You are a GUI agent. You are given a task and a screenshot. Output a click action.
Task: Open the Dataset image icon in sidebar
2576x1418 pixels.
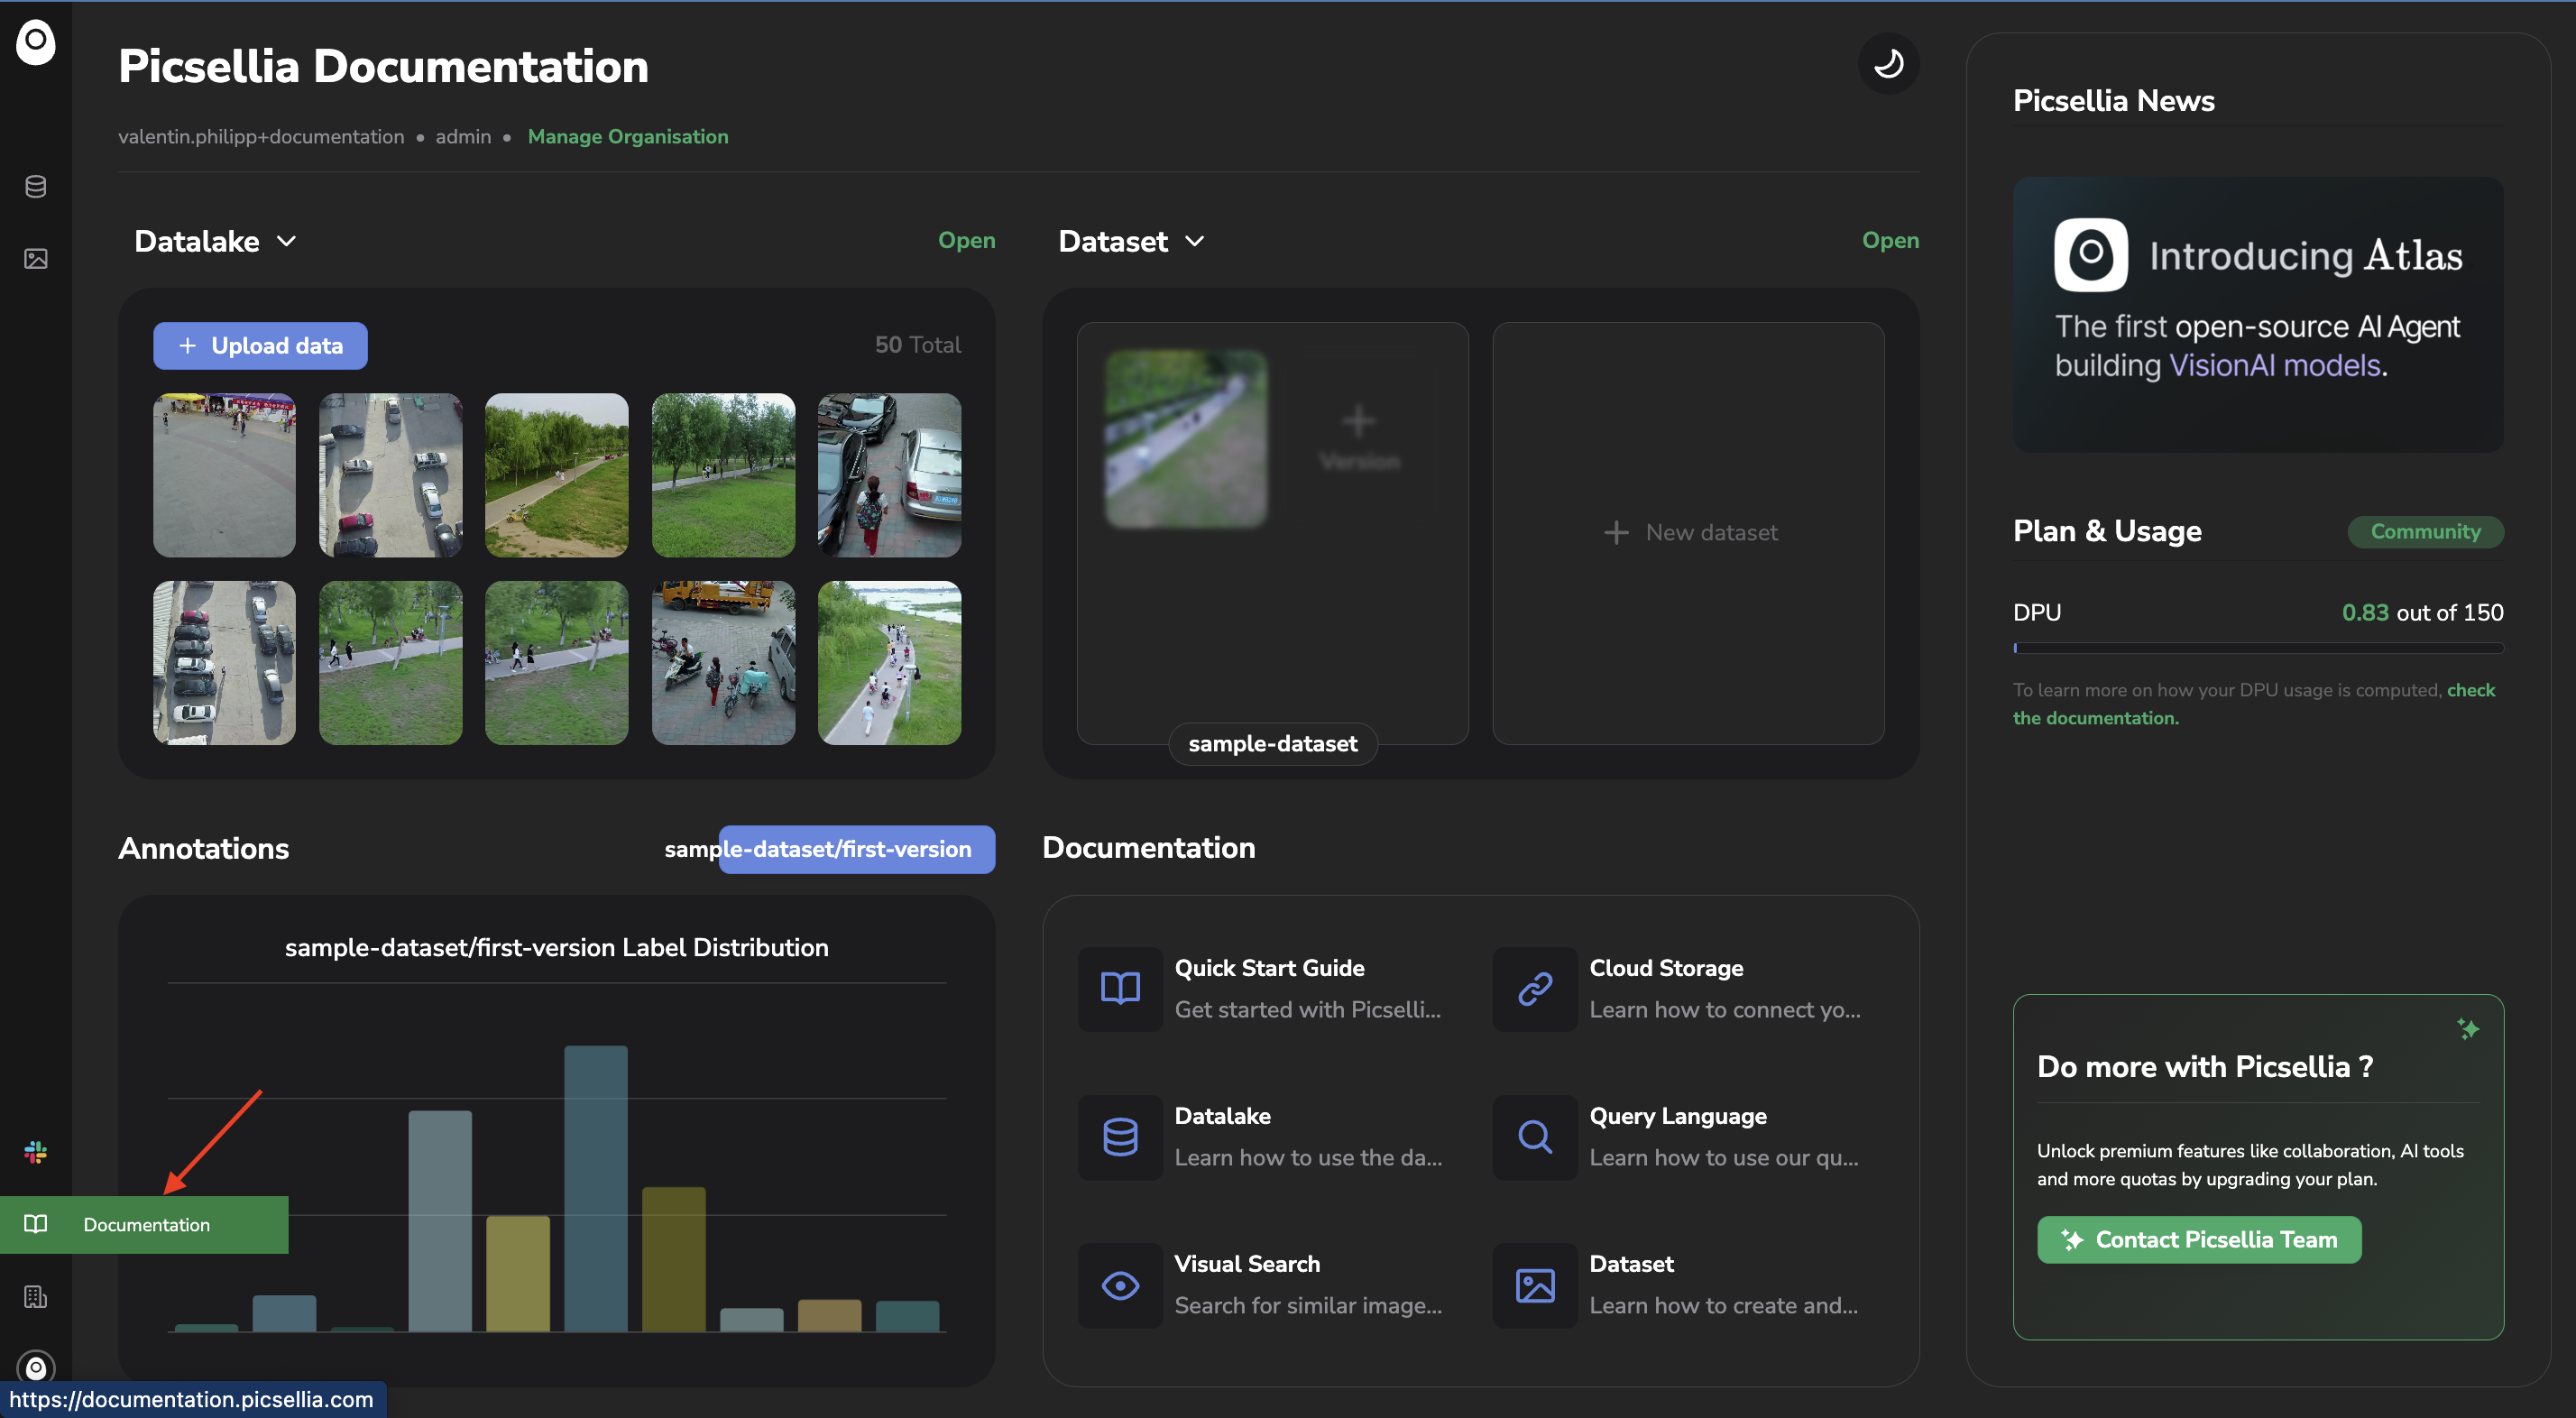pos(35,259)
